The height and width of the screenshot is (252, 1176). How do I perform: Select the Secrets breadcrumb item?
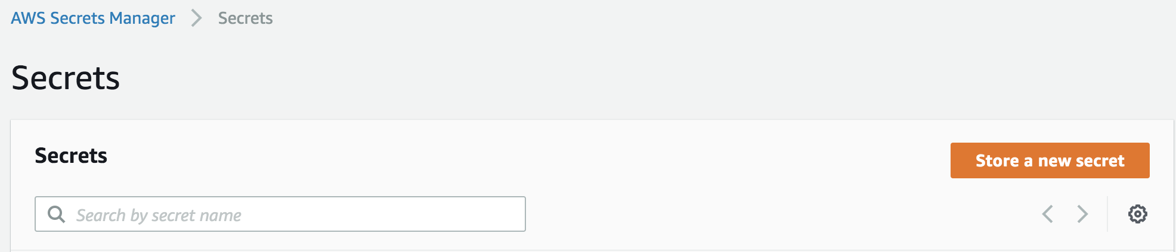245,18
